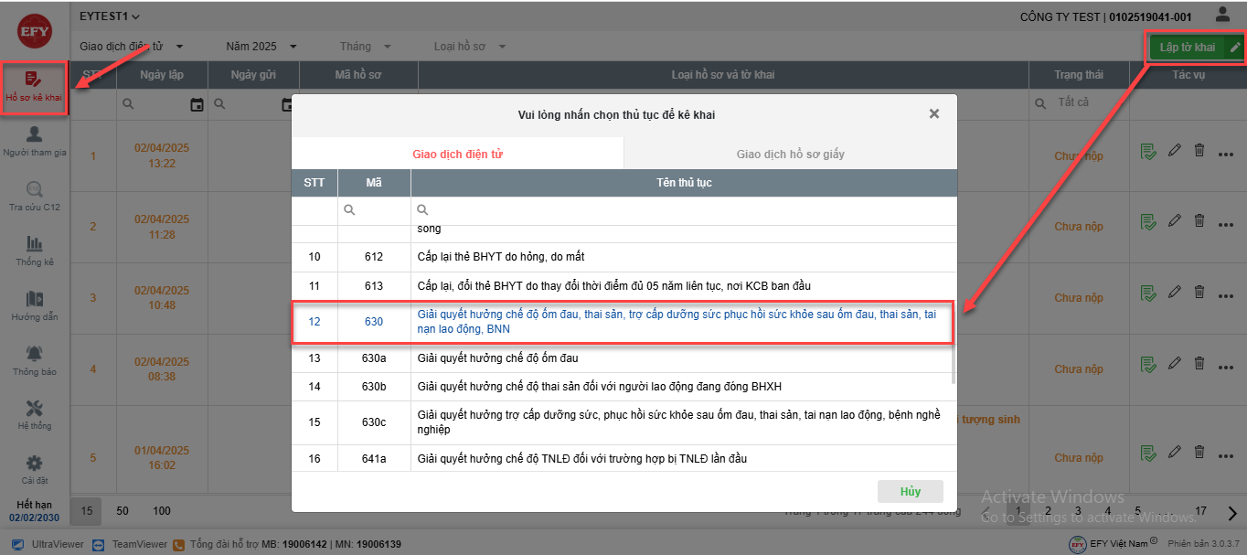Switch to Giao dịch hồ sơ giấy tab
Viewport: 1247px width, 555px height.
point(790,155)
